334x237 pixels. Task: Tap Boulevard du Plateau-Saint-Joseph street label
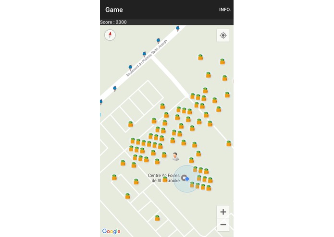tap(147, 58)
